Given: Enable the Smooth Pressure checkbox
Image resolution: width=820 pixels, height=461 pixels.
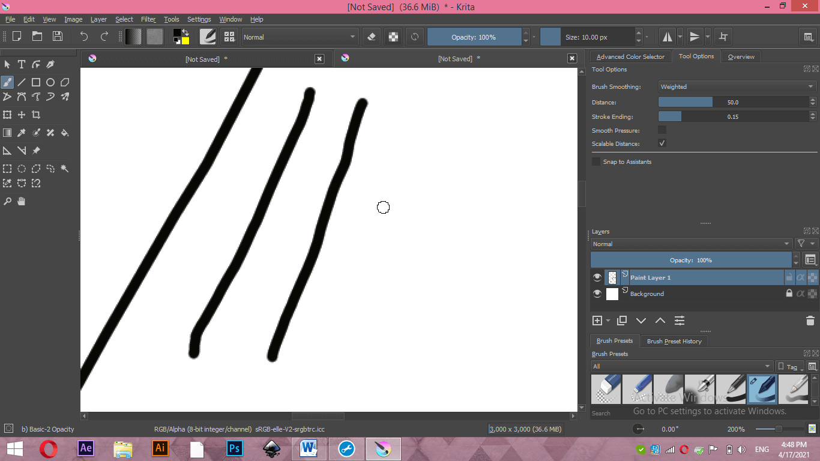Looking at the screenshot, I should pos(662,130).
